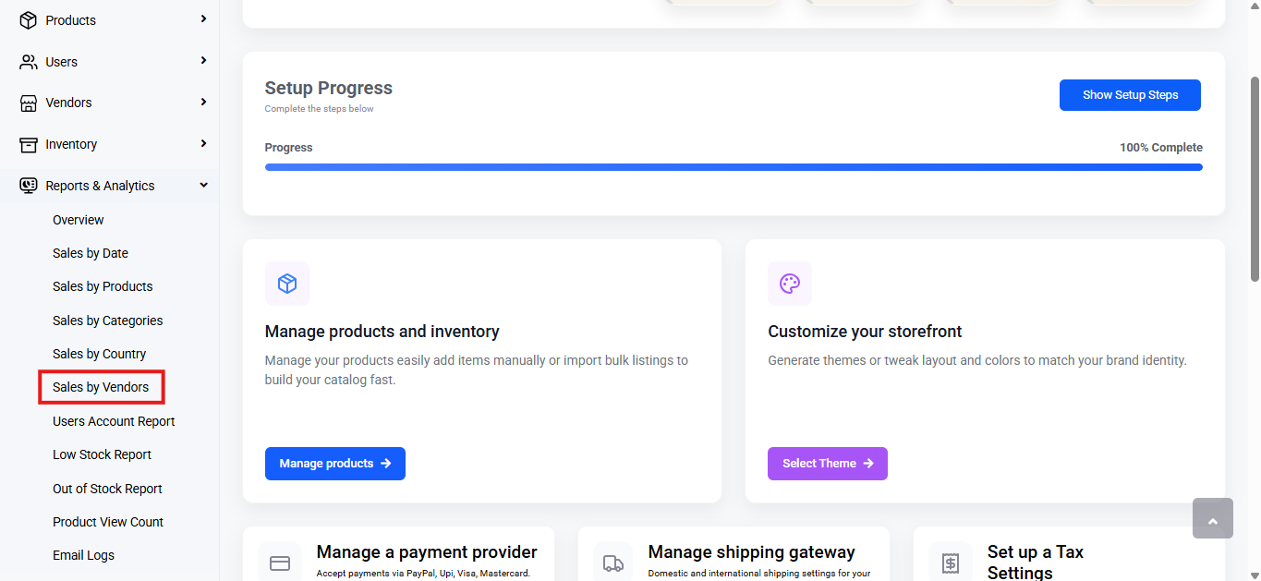
Task: Click the Products box icon in sidebar
Action: pos(29,20)
